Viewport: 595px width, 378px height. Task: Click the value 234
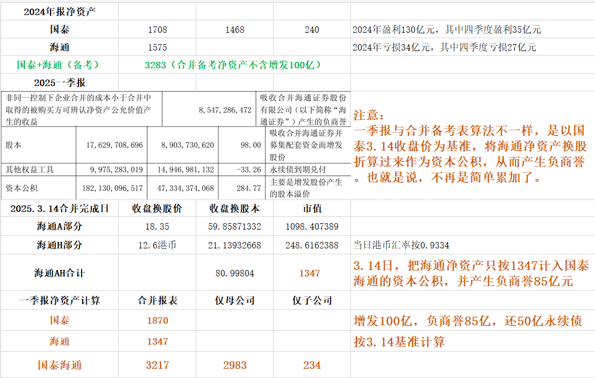point(312,365)
